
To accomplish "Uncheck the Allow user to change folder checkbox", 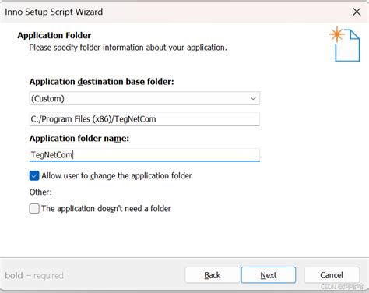I will click(34, 175).
